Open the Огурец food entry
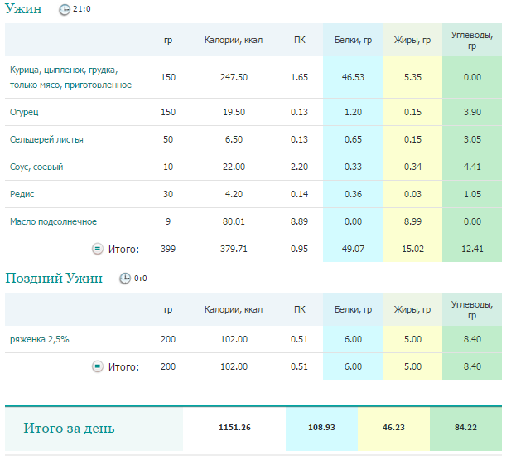 (x=24, y=112)
